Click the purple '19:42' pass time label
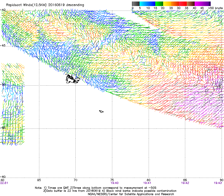The width and height of the screenshot is (224, 196). [185, 183]
